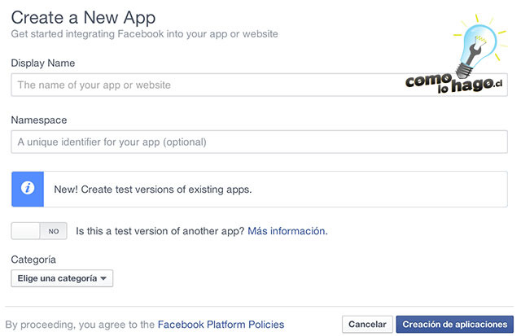Click the arrow on the category dropdown
This screenshot has width=521, height=336.
(103, 278)
